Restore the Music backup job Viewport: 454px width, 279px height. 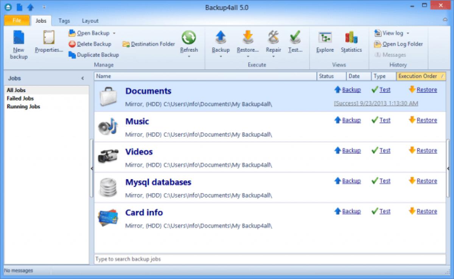(x=427, y=120)
